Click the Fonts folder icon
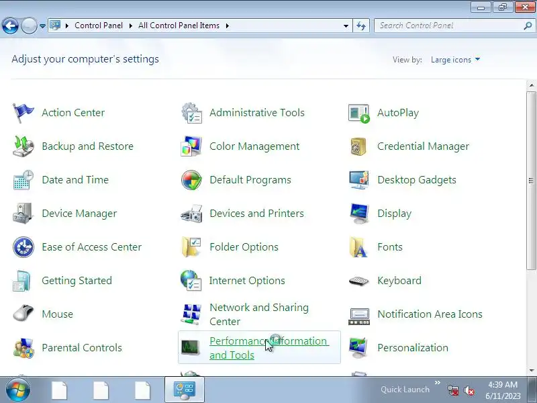537x403 pixels. click(359, 247)
